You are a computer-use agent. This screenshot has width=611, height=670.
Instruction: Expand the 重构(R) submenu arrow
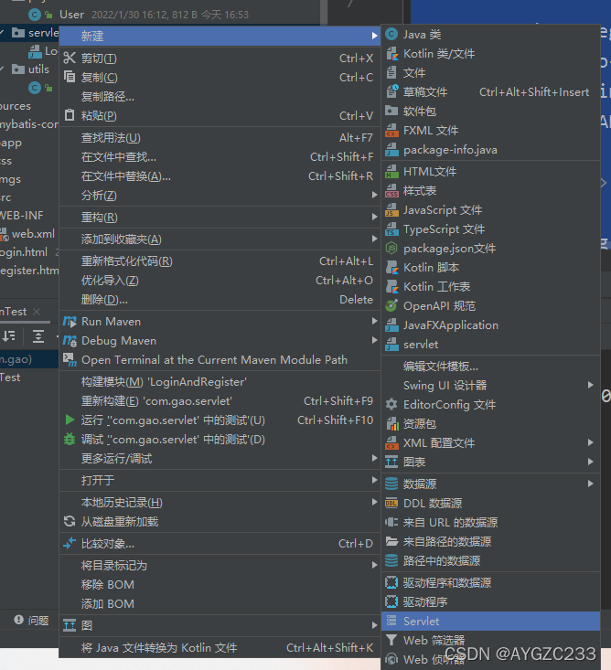coord(374,217)
